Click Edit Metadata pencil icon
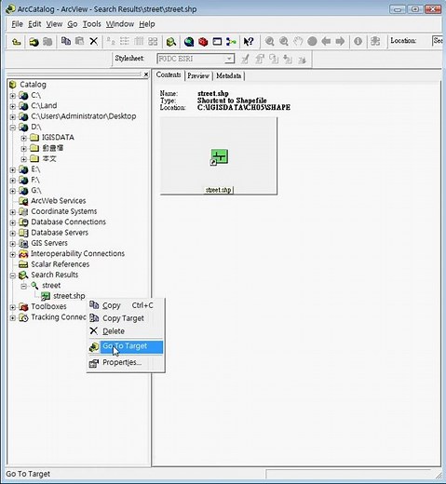Image resolution: width=446 pixels, height=484 pixels. (245, 59)
